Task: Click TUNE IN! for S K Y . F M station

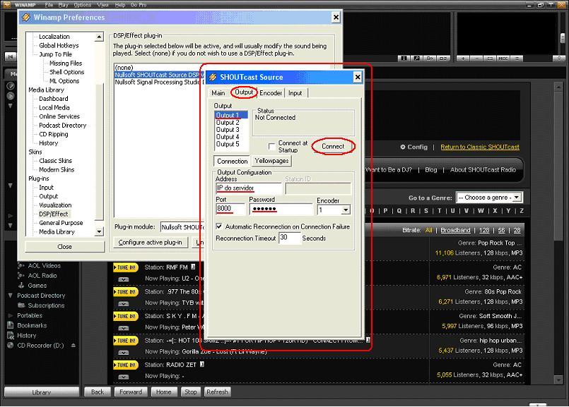Action: pyautogui.click(x=124, y=316)
